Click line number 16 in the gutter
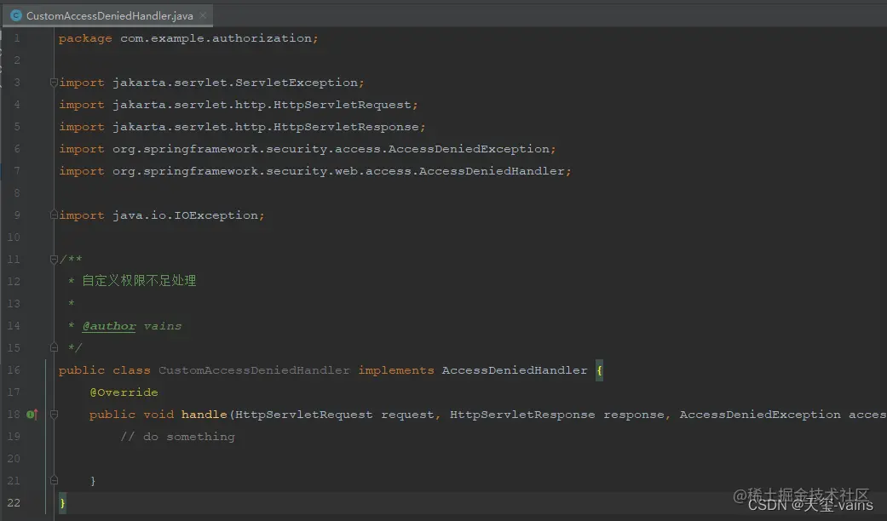887x521 pixels. (x=14, y=370)
